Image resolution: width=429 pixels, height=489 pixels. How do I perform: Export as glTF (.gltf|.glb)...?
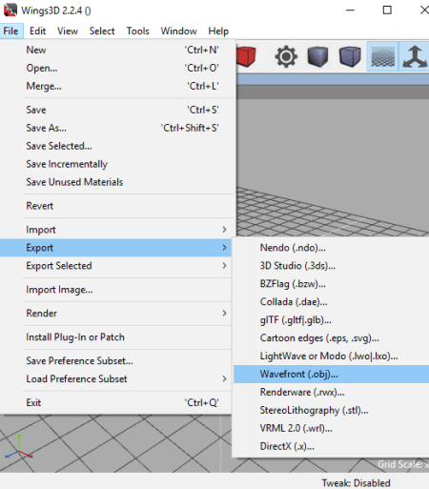331,320
